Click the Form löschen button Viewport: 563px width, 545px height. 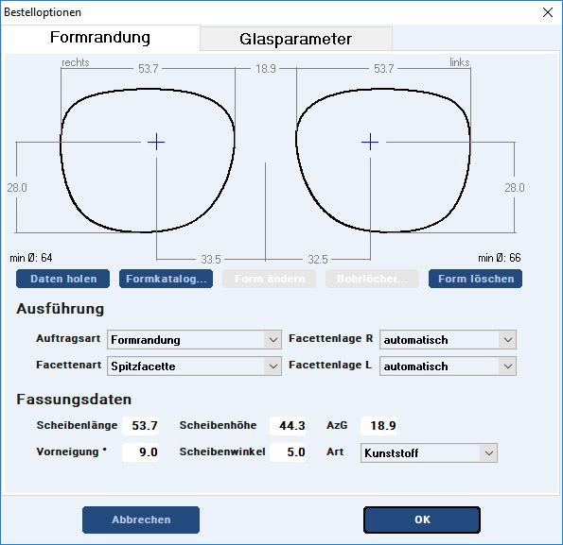click(475, 279)
